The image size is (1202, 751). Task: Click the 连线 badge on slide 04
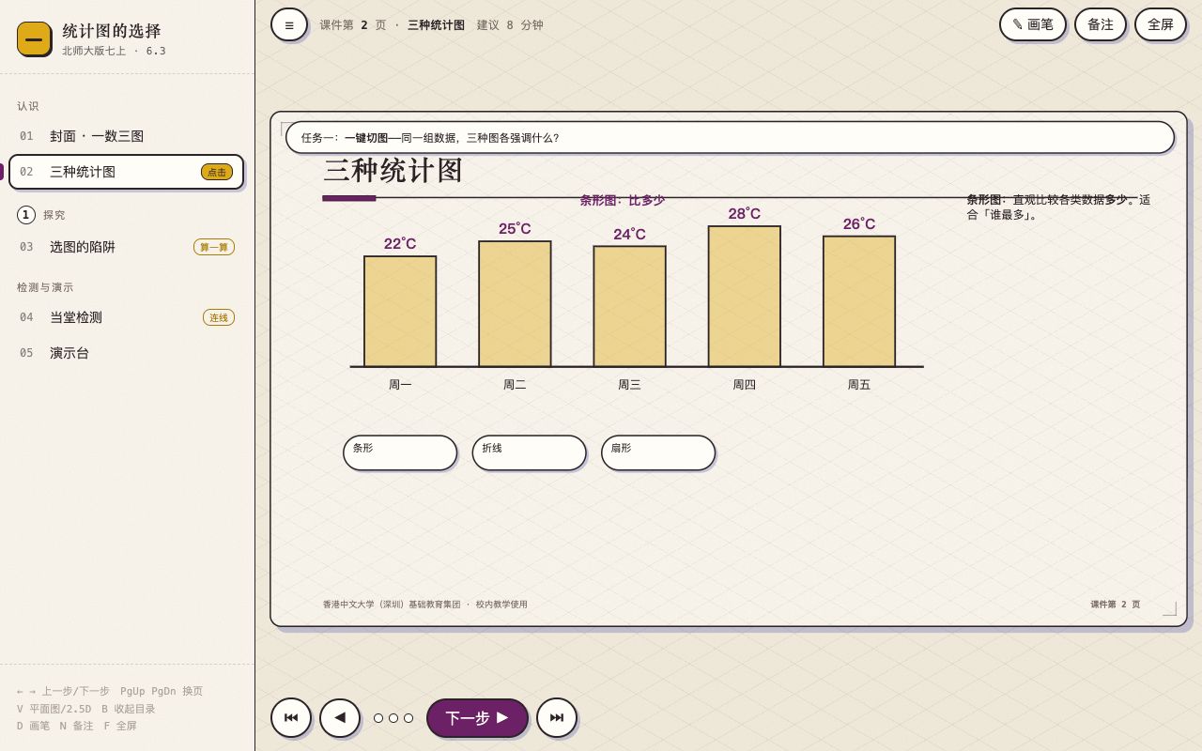pos(219,317)
